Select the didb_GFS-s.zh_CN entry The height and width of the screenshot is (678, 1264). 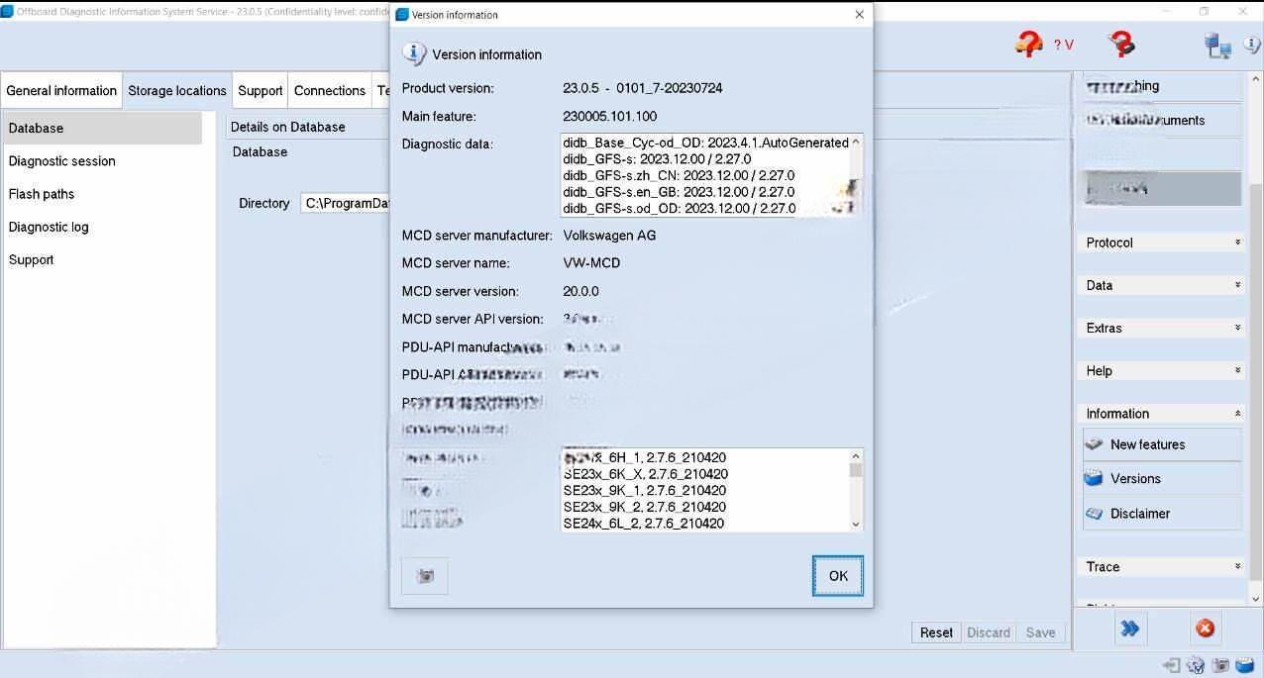point(679,175)
